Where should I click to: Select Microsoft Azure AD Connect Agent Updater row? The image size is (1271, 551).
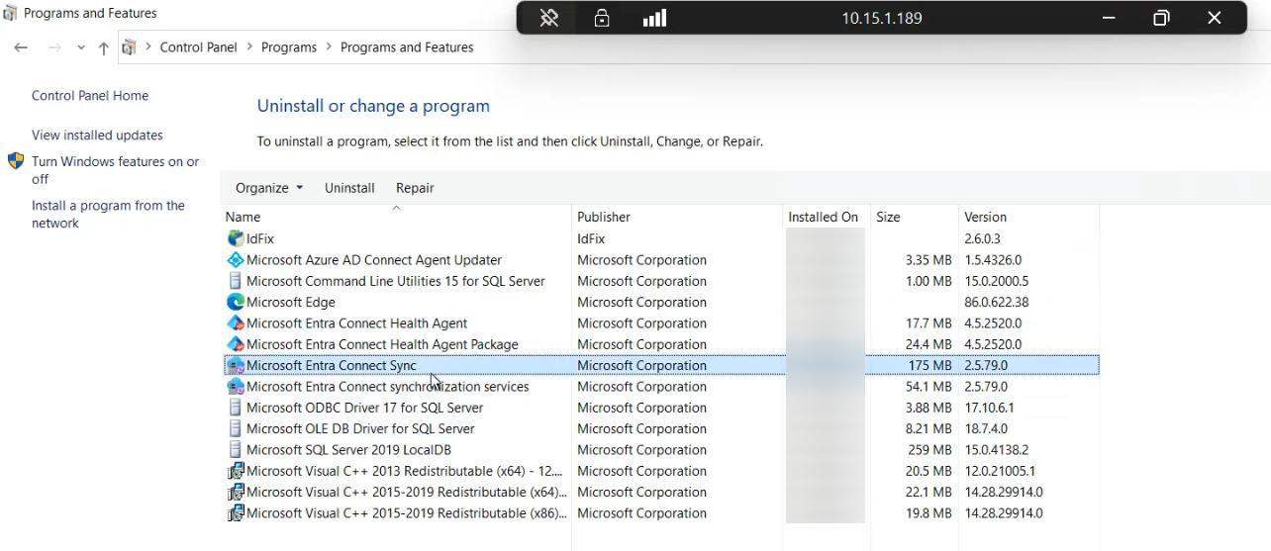[661, 260]
